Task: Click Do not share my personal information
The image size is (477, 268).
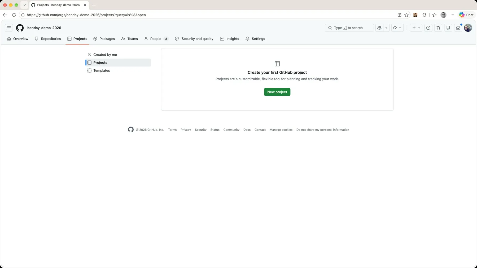Action: pos(323,130)
